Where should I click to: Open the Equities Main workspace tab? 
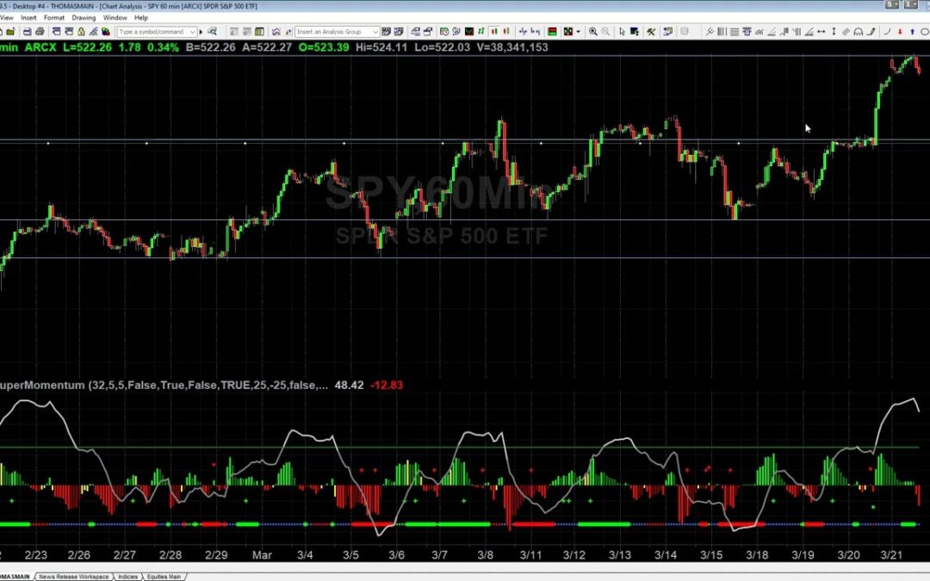(x=162, y=576)
